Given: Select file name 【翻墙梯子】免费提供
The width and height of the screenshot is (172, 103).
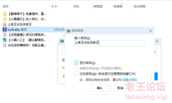Looking at the screenshot, I should pyautogui.click(x=27, y=14).
